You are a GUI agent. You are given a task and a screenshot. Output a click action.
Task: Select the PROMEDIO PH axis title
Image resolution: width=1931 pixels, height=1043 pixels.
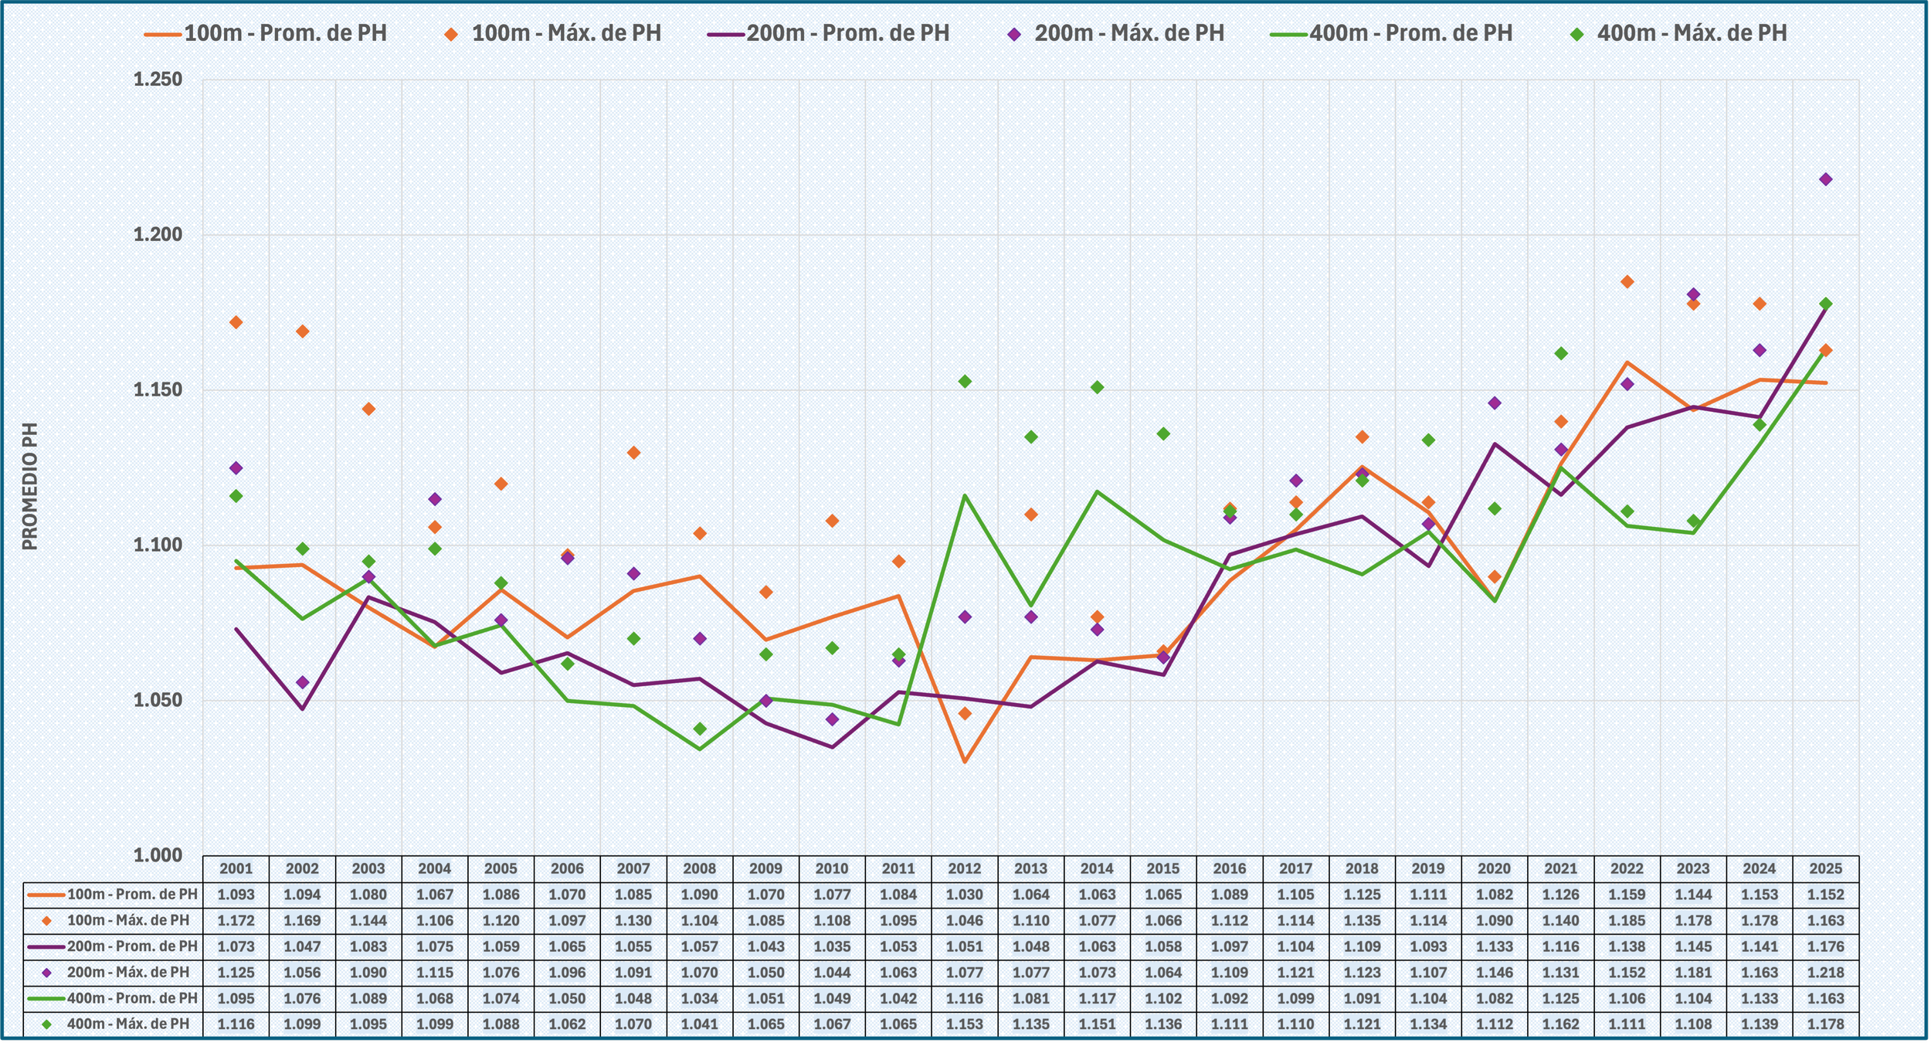[x=29, y=486]
